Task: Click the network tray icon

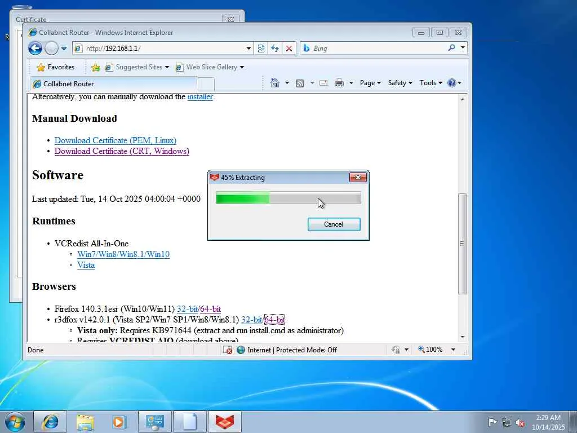Action: [507, 422]
